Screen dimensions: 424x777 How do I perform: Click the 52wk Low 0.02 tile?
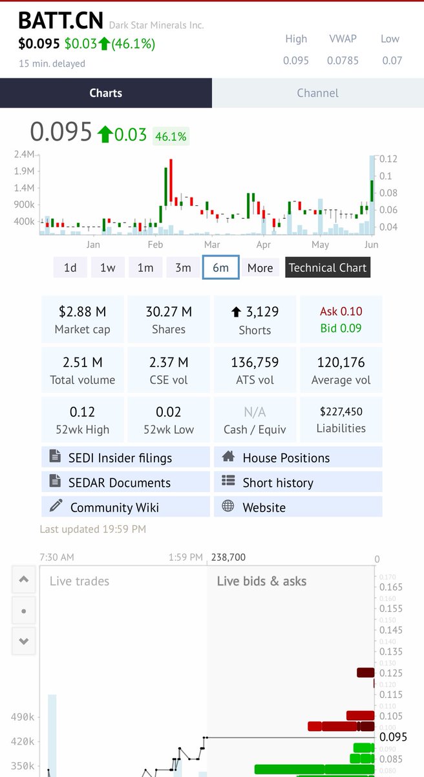(169, 420)
